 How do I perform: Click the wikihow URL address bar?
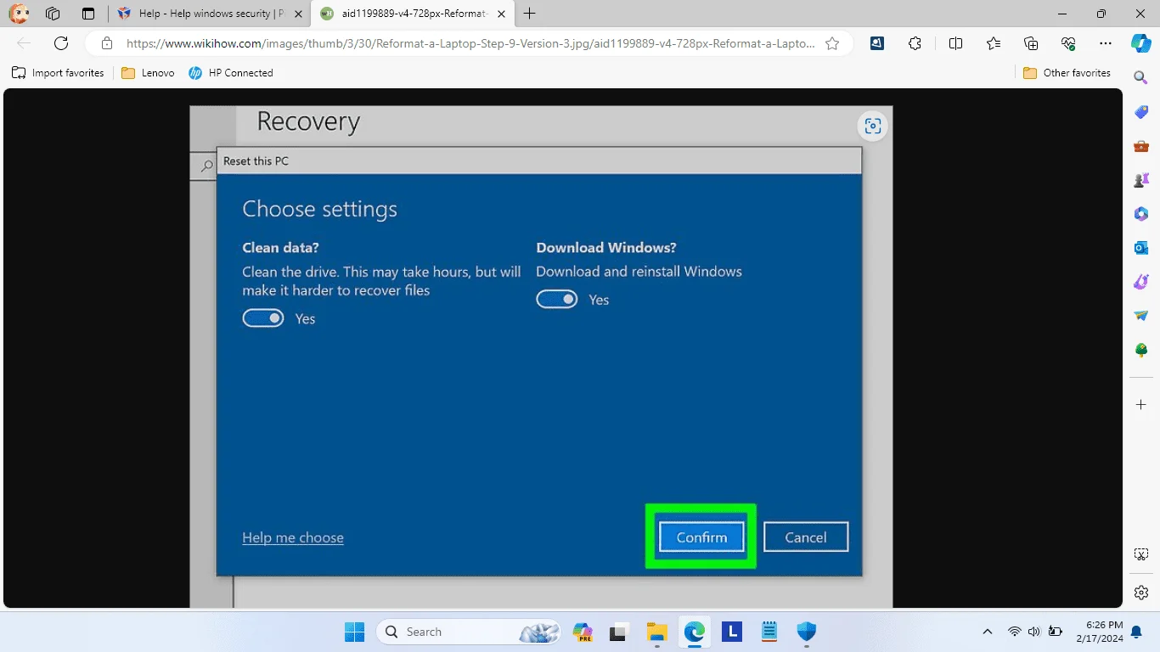pos(470,43)
